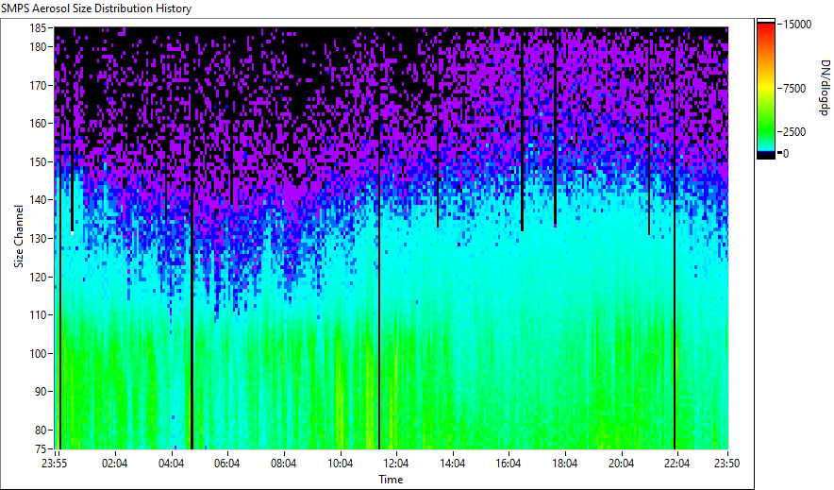Click the 06:04 time axis label
Image resolution: width=834 pixels, height=490 pixels.
[227, 464]
